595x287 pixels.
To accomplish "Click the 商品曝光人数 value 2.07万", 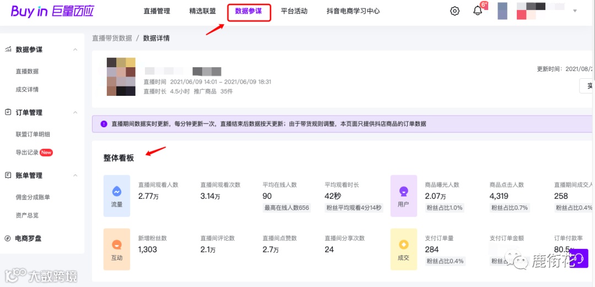I will 436,196.
